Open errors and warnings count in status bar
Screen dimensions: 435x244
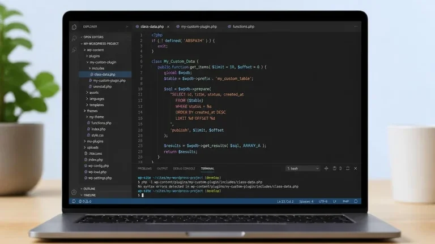coord(85,202)
